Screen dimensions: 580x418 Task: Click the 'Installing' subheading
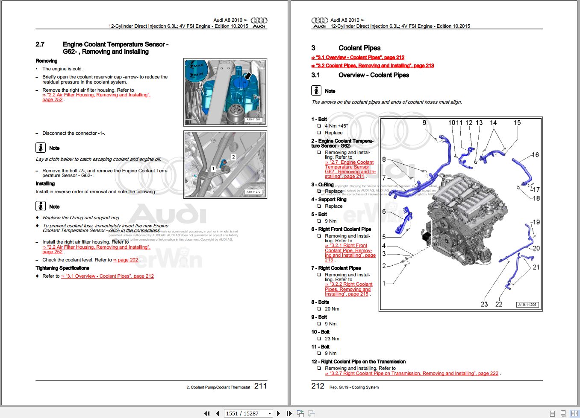click(x=45, y=183)
